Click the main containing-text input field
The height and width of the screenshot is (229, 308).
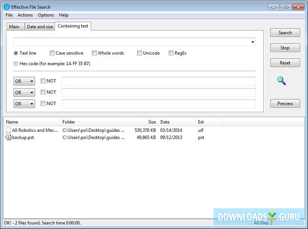pyautogui.click(x=134, y=42)
